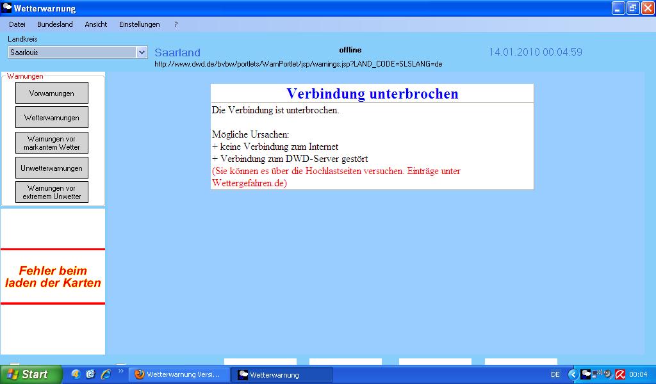The image size is (656, 384).
Task: Close the Wetterwarnung window
Action: pyautogui.click(x=647, y=8)
